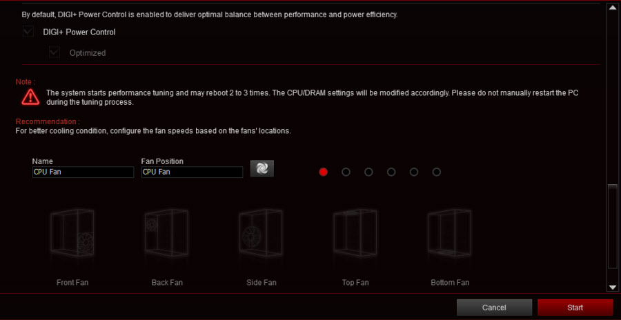This screenshot has height=320, width=621.
Task: Select the sixth fan page dot
Action: (x=437, y=172)
